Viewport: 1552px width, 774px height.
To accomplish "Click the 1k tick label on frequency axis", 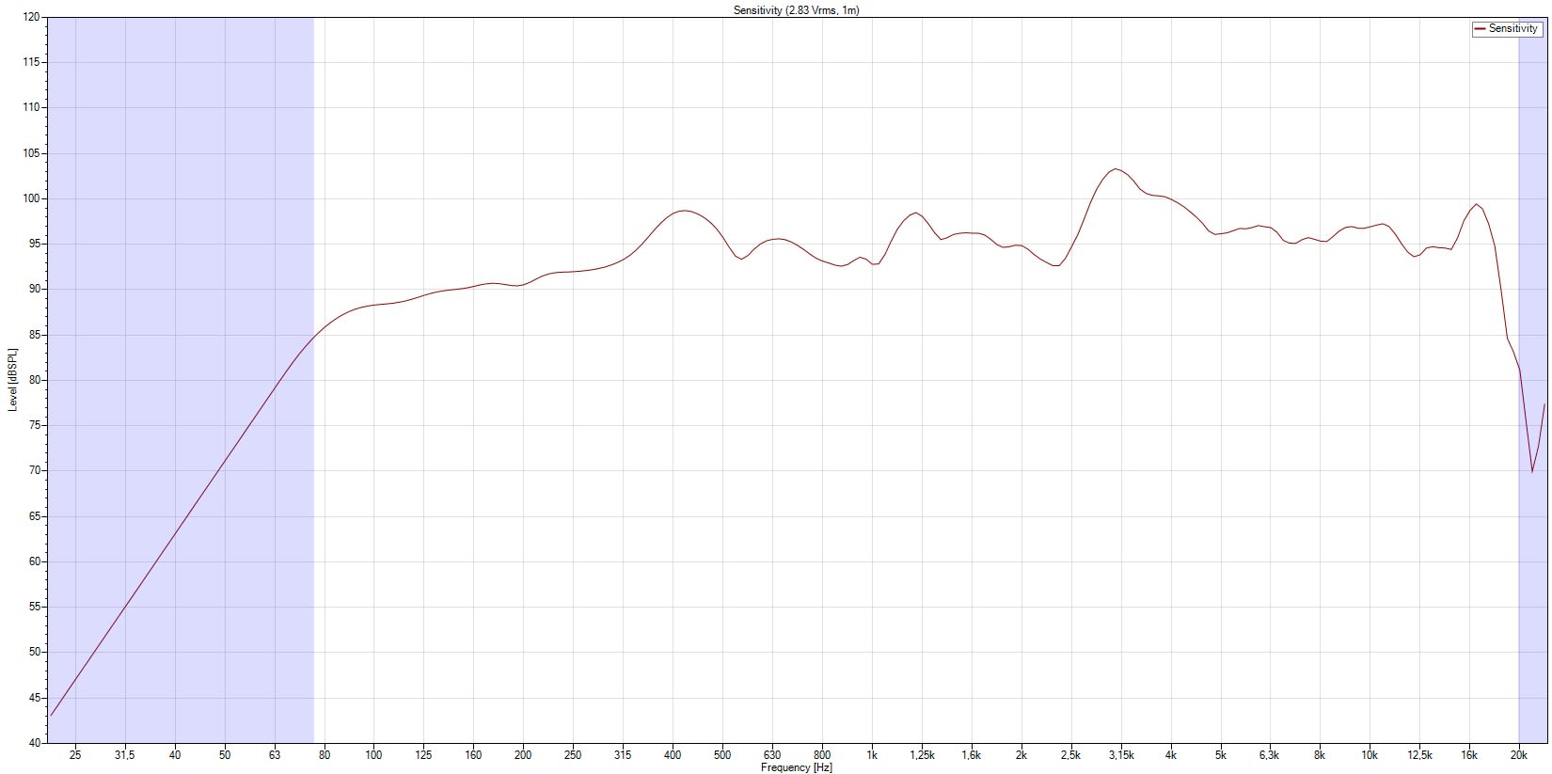I will click(x=872, y=755).
